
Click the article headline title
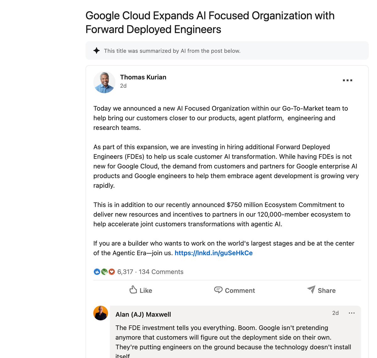[210, 23]
